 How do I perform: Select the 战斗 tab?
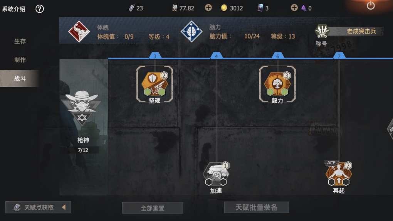20,78
